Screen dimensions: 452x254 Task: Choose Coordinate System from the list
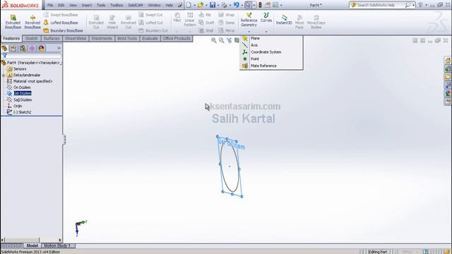(x=266, y=52)
